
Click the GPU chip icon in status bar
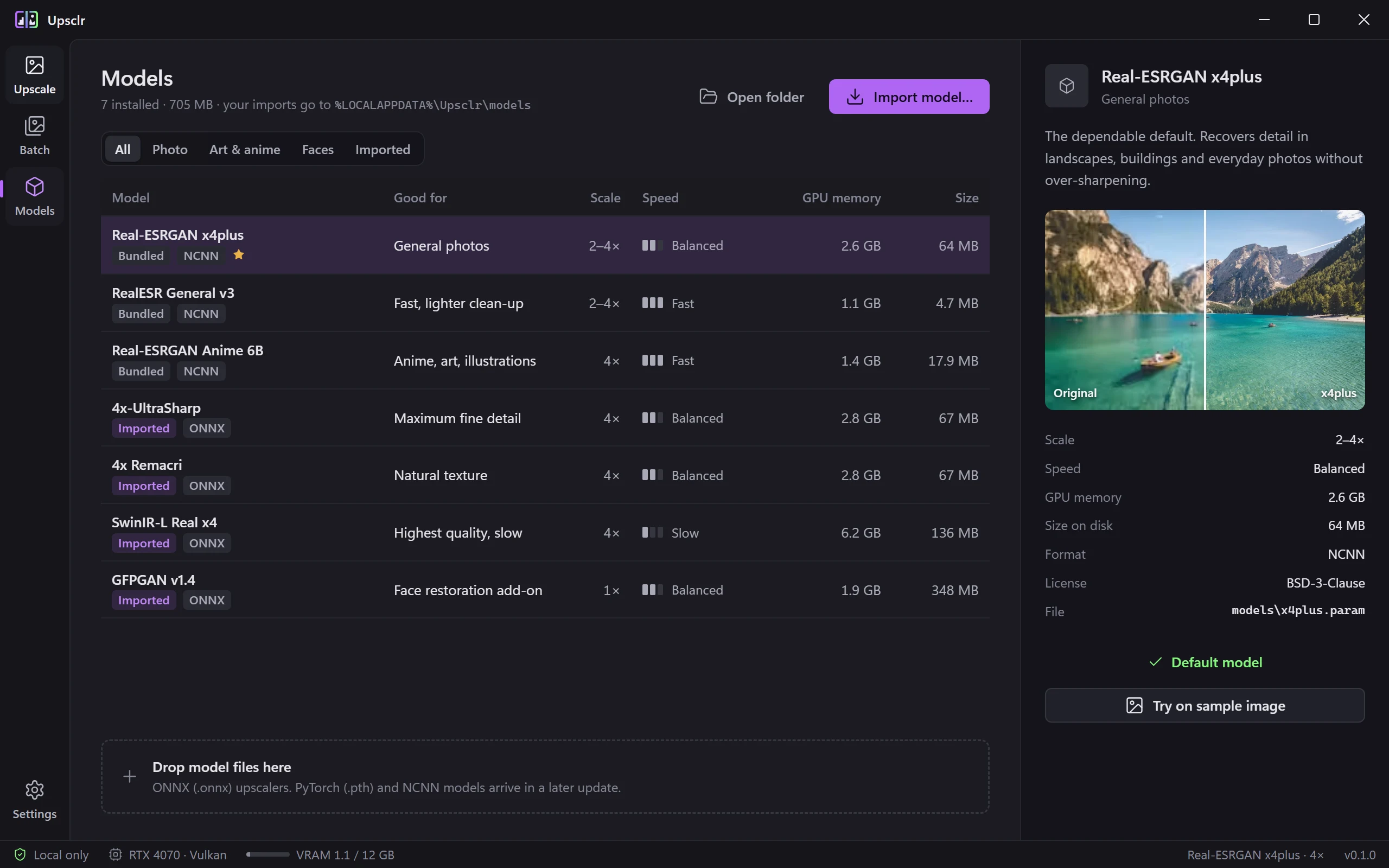coord(116,854)
